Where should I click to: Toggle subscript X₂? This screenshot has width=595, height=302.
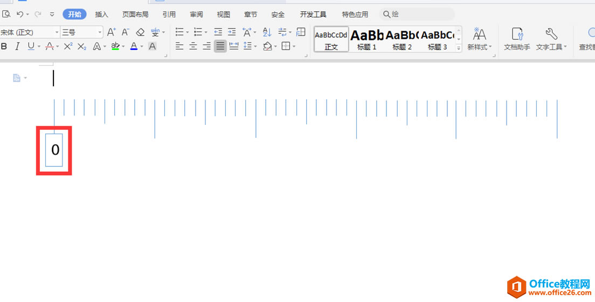[x=82, y=46]
